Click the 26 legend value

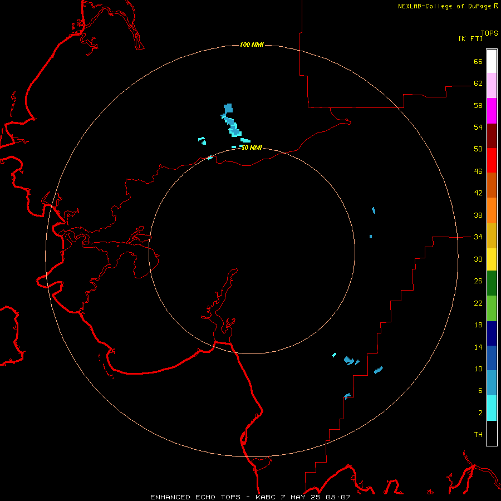[x=478, y=281]
